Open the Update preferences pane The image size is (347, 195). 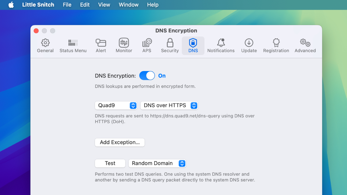coord(249,46)
